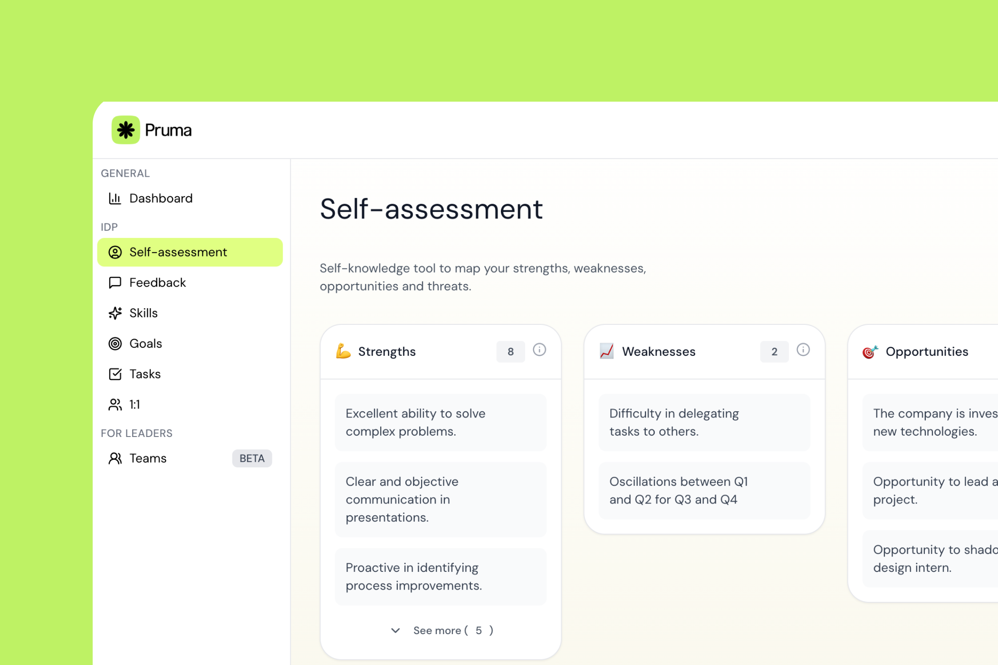Open Tasks via the checkbox icon
The width and height of the screenshot is (998, 665).
pos(115,374)
